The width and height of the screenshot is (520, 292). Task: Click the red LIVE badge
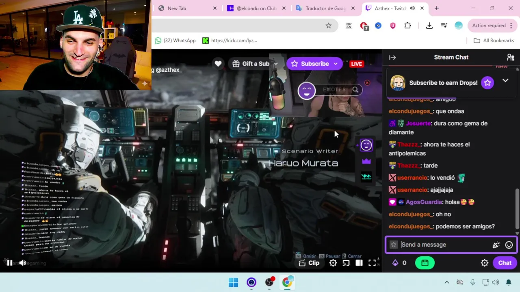(x=356, y=64)
